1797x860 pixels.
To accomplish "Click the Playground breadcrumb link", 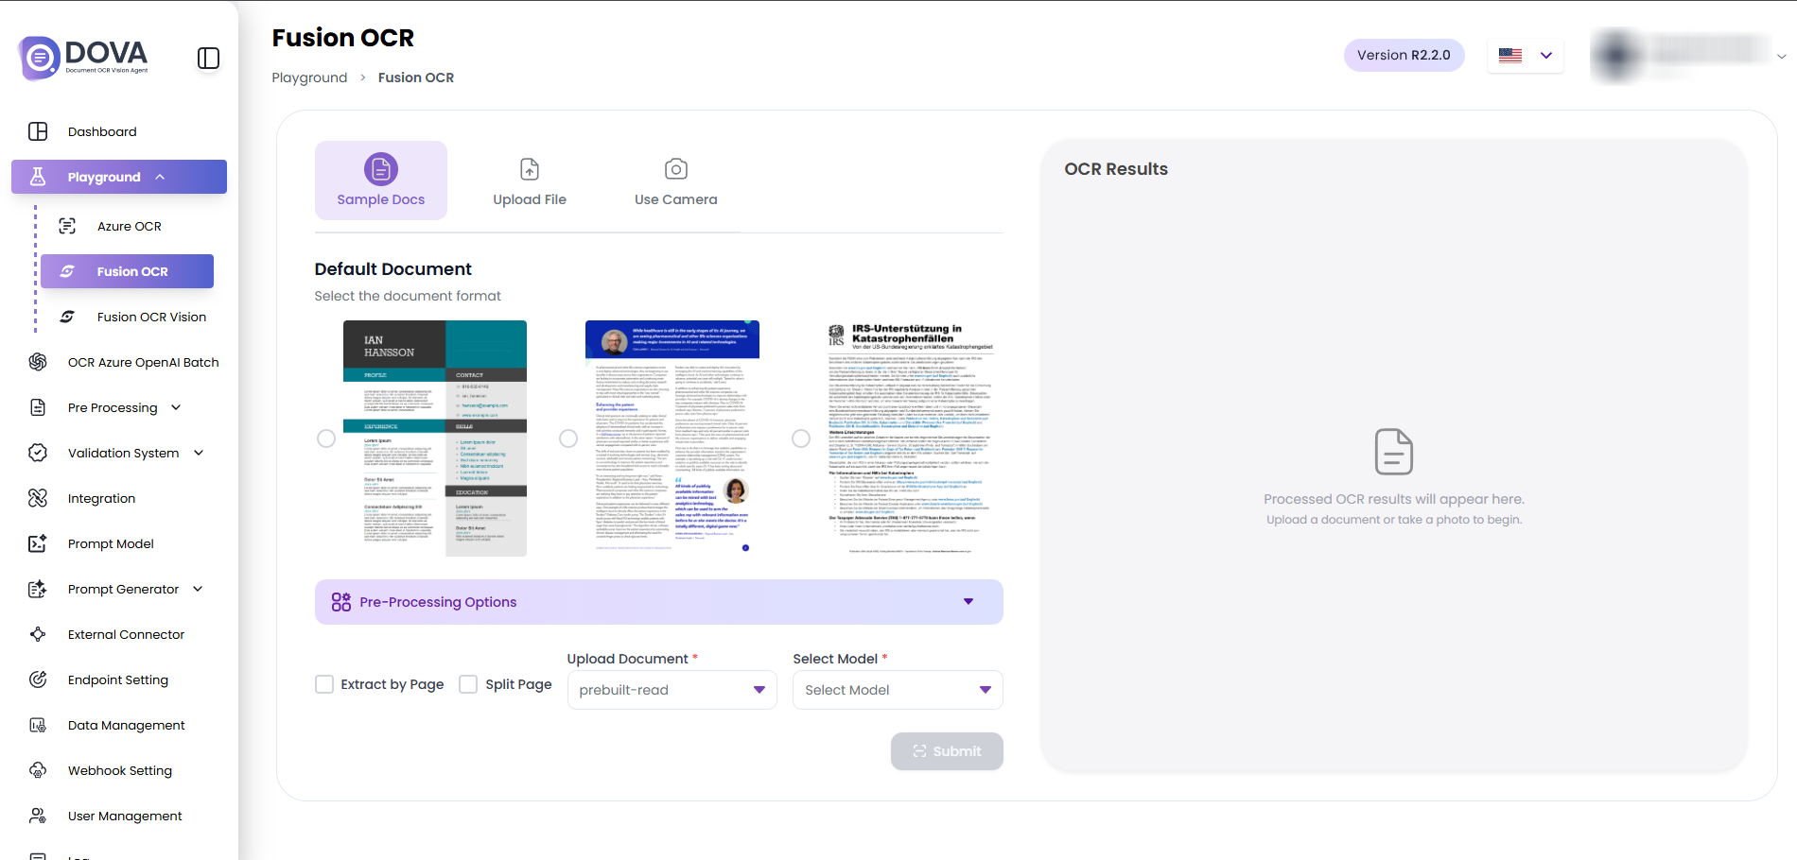I will click(309, 77).
